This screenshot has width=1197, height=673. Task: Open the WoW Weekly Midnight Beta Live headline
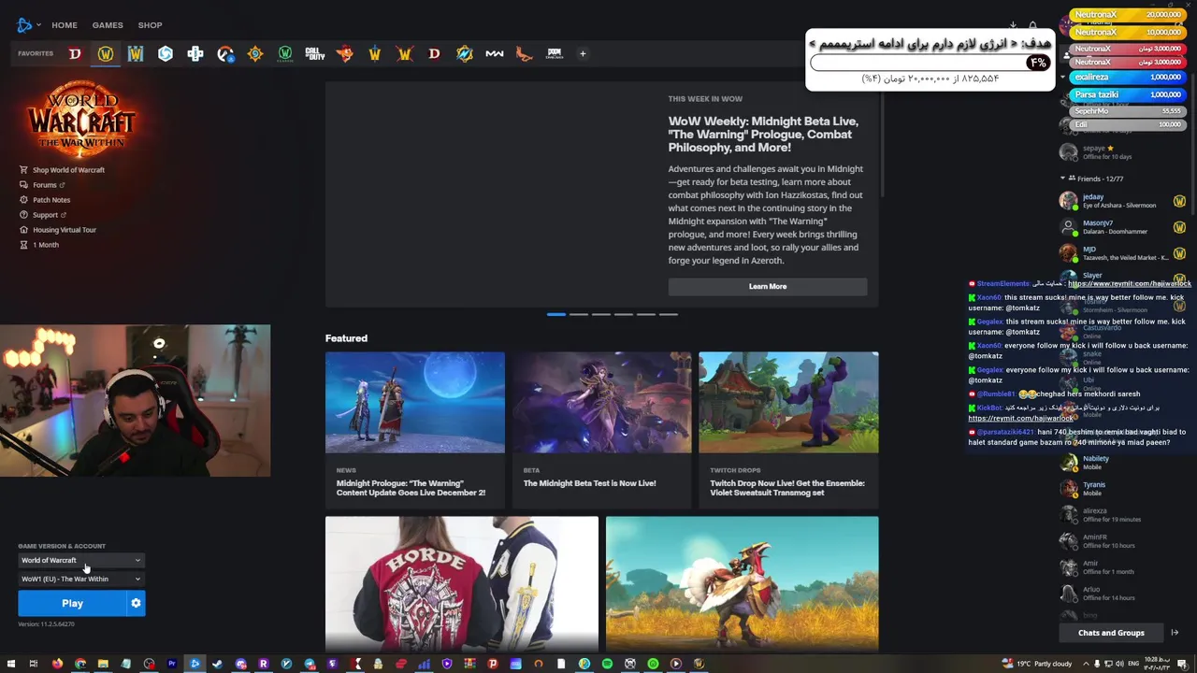763,135
